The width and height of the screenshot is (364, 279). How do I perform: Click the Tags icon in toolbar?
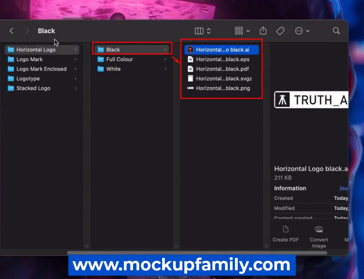pos(280,31)
